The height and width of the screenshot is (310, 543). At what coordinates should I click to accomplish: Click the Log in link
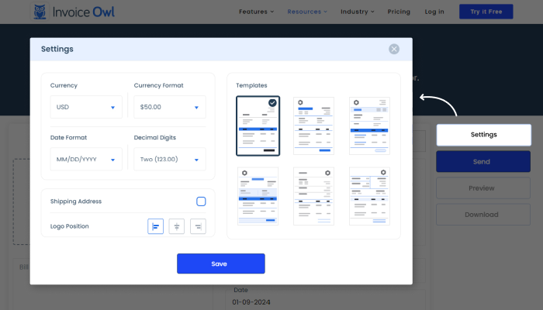[434, 12]
